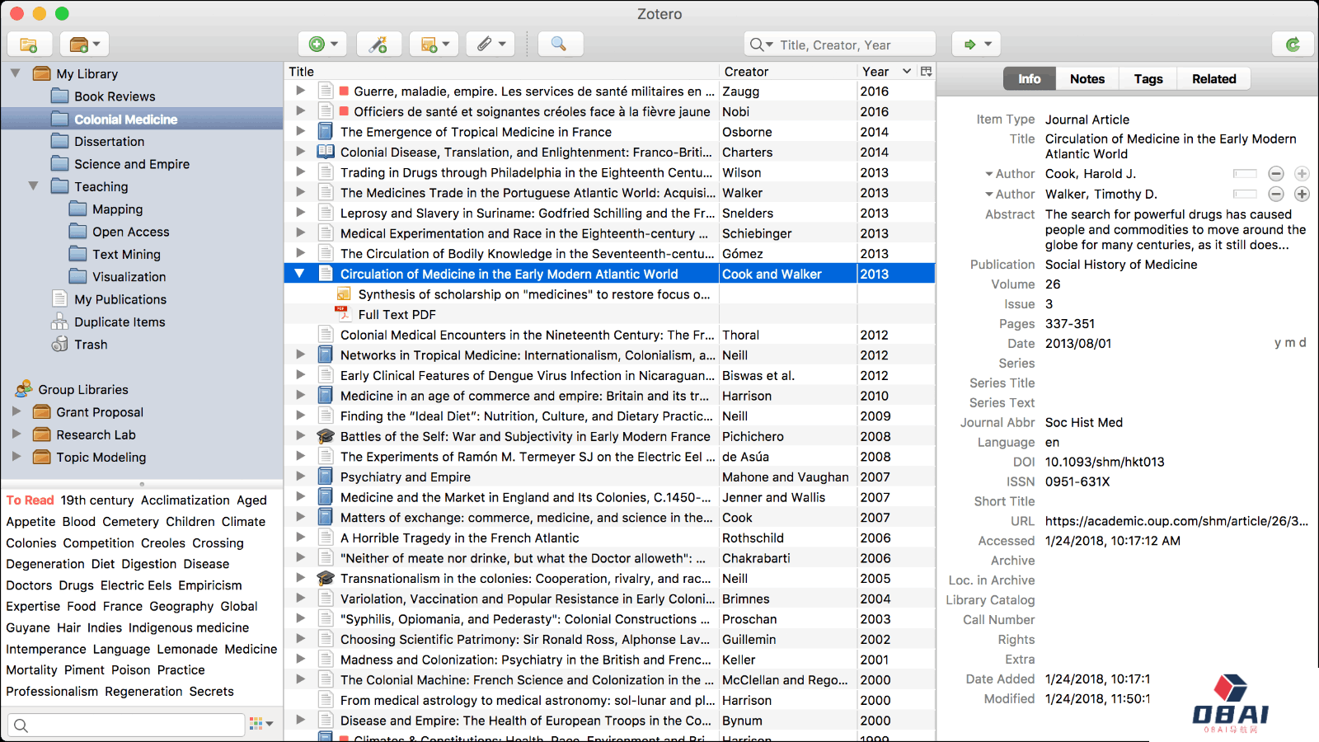
Task: Open the New Library dropdown button
Action: (x=85, y=45)
